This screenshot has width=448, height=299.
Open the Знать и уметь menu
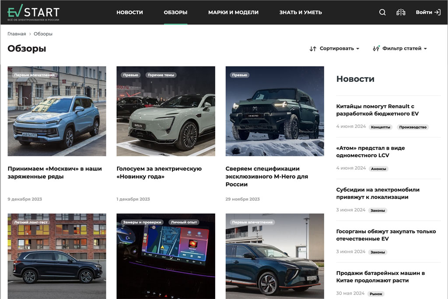301,12
